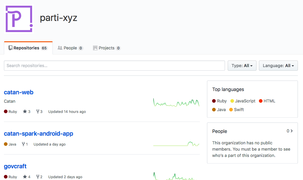Click the Search repositories input field
The width and height of the screenshot is (303, 180).
tap(114, 66)
